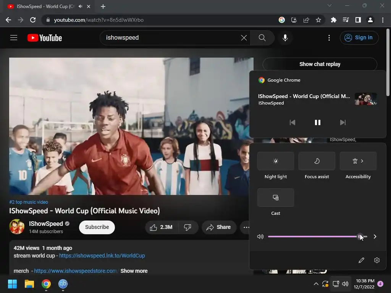Start voice search with microphone icon
This screenshot has height=293, width=391.
[285, 38]
